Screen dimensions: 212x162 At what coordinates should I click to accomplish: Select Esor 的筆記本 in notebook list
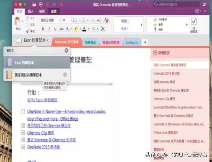(37, 63)
